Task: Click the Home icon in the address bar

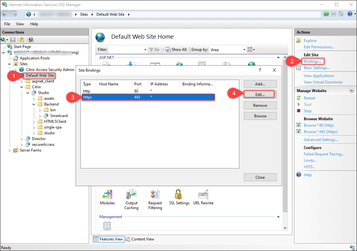Action: pyautogui.click(x=340, y=14)
